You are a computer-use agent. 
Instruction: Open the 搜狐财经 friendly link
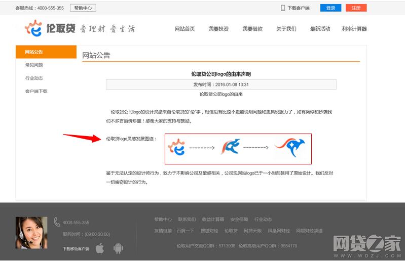click(209, 231)
